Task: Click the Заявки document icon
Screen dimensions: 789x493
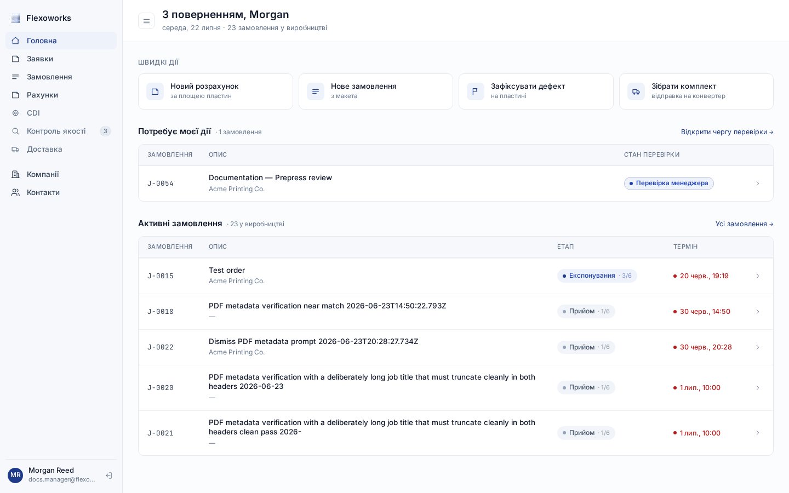Action: pos(15,59)
